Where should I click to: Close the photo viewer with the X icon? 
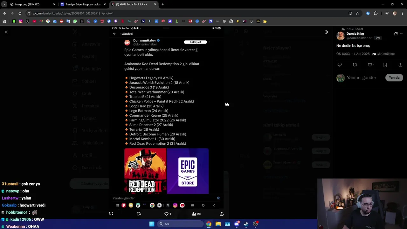point(6,32)
